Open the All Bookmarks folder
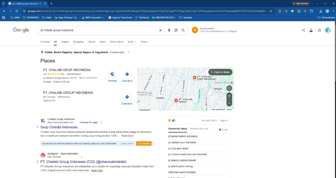Viewport: 336px width, 178px height. [326, 18]
